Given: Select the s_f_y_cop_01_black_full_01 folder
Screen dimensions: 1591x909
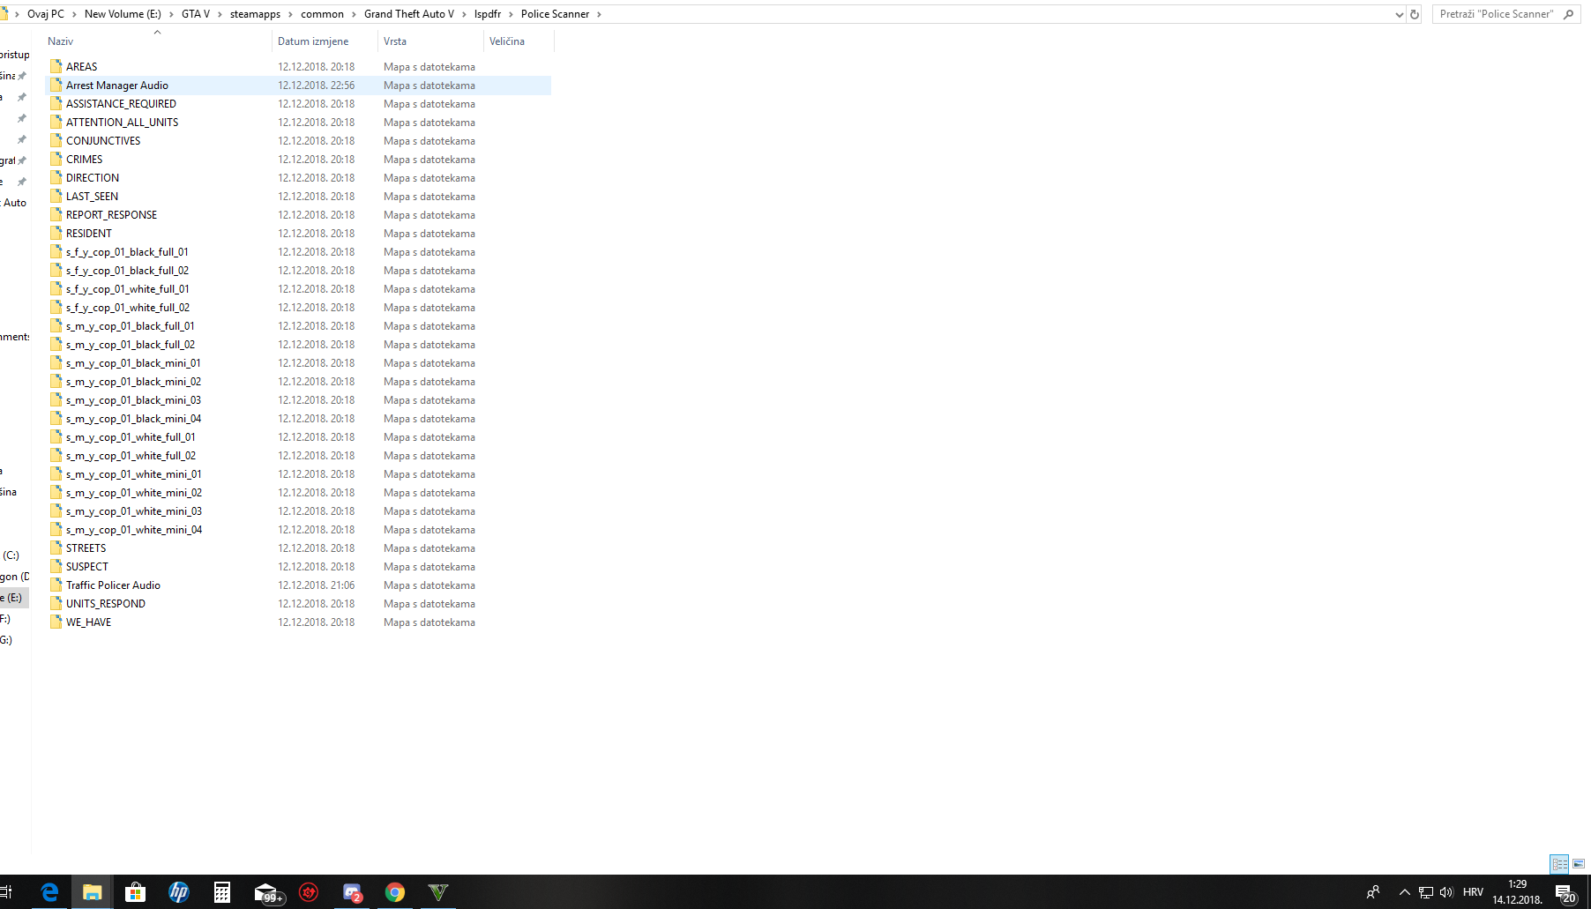Looking at the screenshot, I should [127, 252].
